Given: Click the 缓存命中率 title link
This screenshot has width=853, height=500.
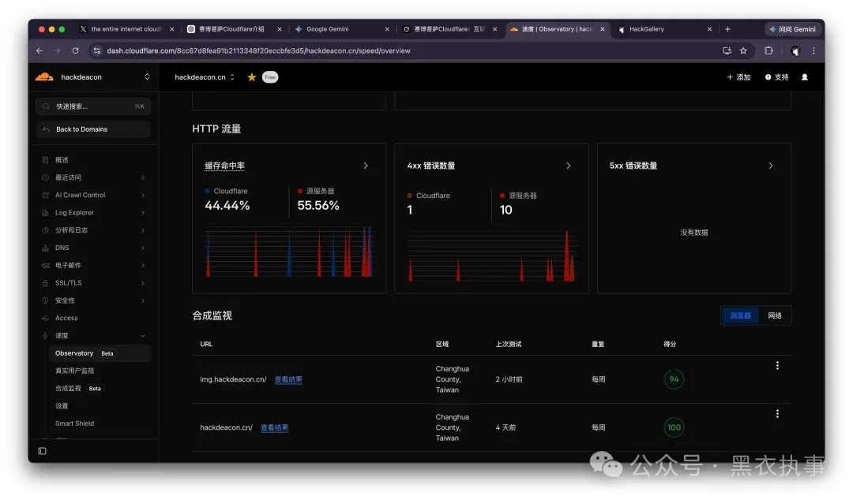Looking at the screenshot, I should (224, 166).
